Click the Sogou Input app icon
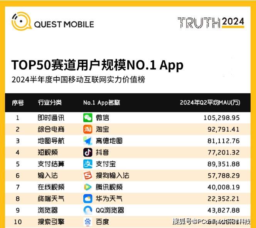The width and height of the screenshot is (256, 228). (88, 176)
